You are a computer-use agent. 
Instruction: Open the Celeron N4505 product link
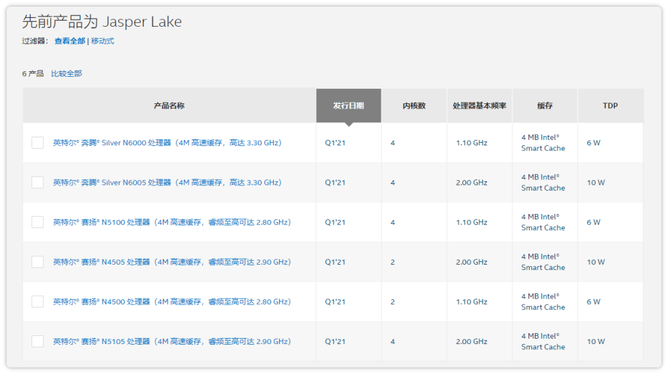(x=172, y=262)
